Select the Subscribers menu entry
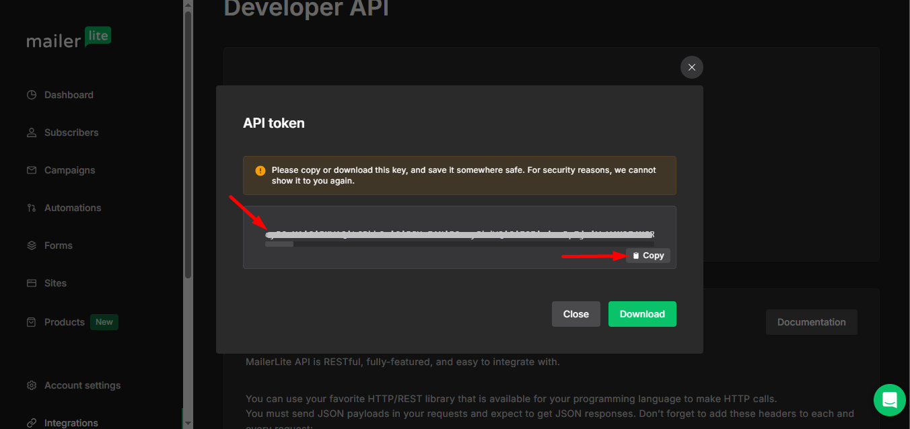Screen dimensions: 910x429 71,132
